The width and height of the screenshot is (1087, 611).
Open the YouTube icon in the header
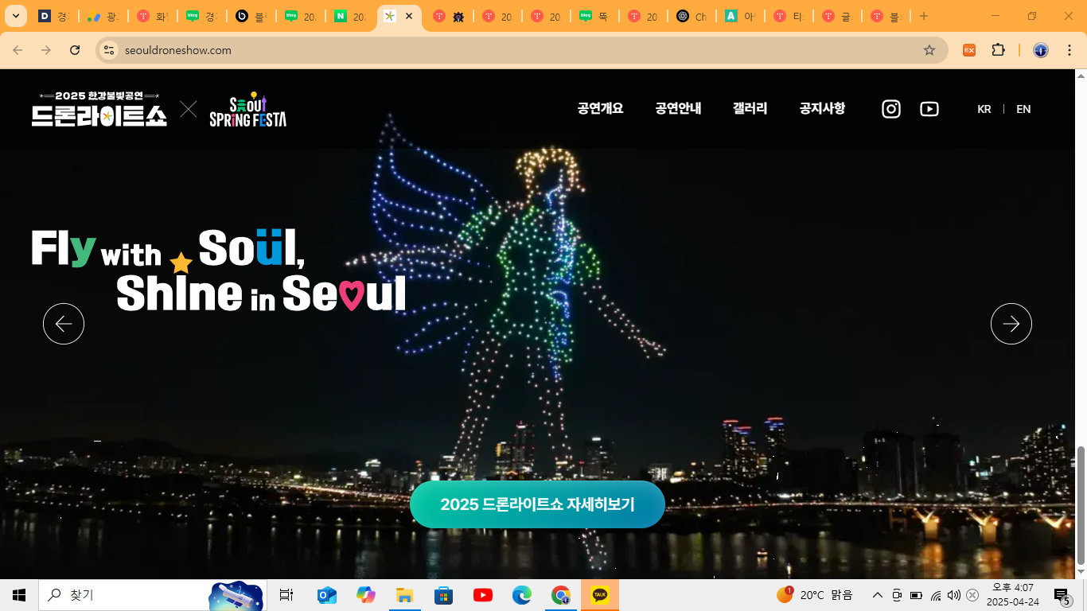click(929, 109)
